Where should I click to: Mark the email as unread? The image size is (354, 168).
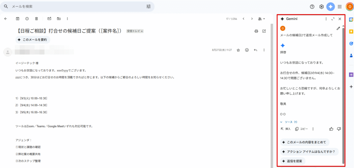(x=49, y=19)
